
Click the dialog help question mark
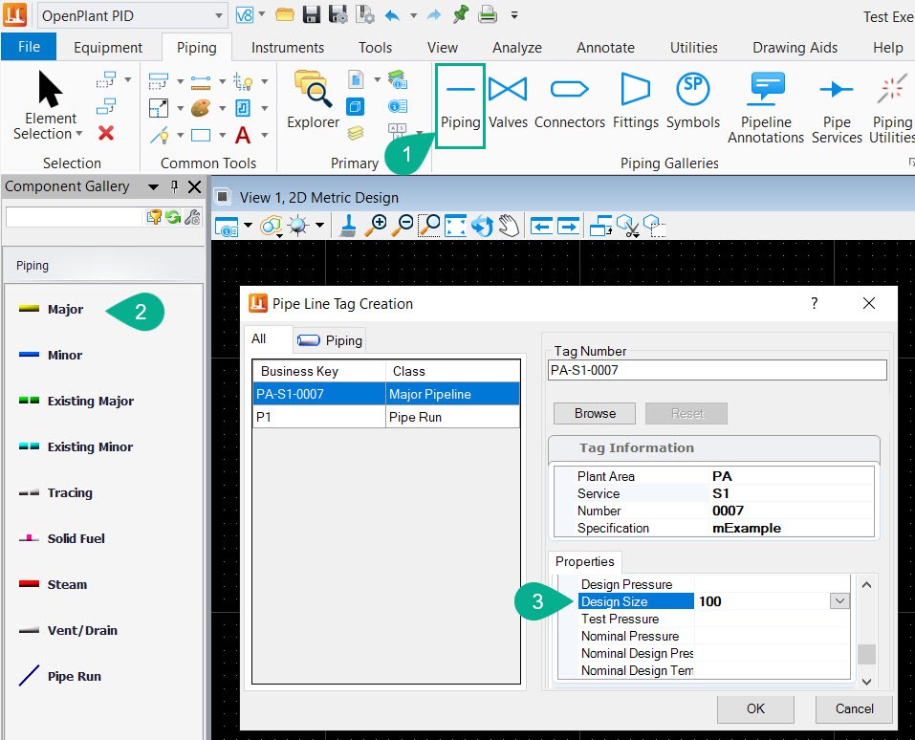click(x=814, y=303)
